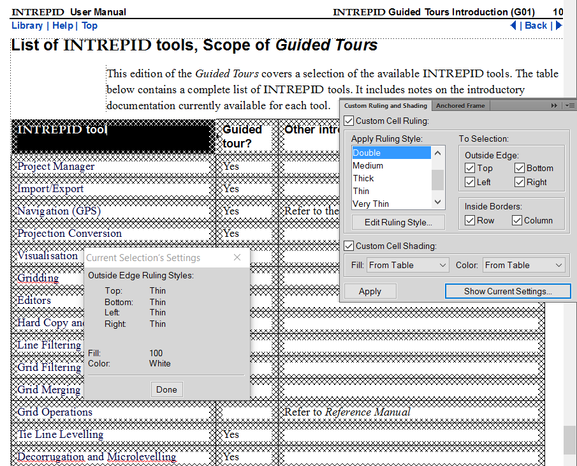Follow the Back link
577x466 pixels.
(x=536, y=26)
